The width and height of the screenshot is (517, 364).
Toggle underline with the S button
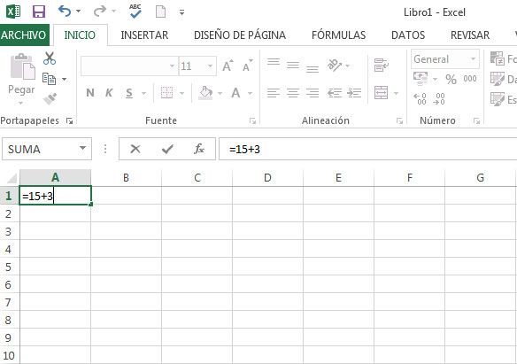[x=129, y=93]
